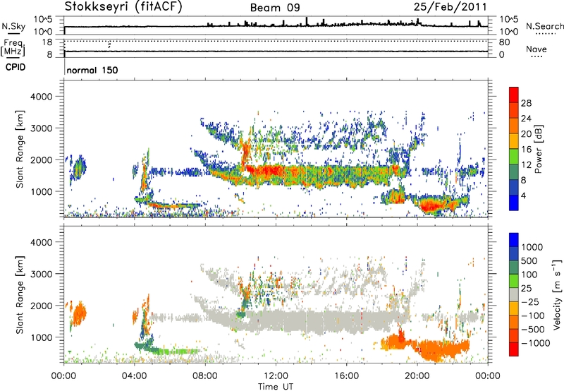Click the 'normal 150' CPID text
Image resolution: width=564 pixels, height=391 pixels.
pyautogui.click(x=92, y=70)
